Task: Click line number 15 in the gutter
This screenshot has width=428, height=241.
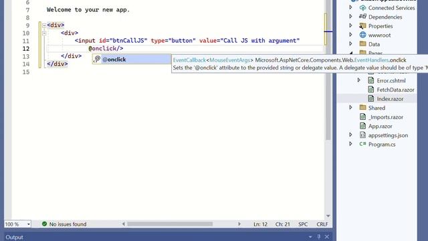Action: [x=26, y=72]
